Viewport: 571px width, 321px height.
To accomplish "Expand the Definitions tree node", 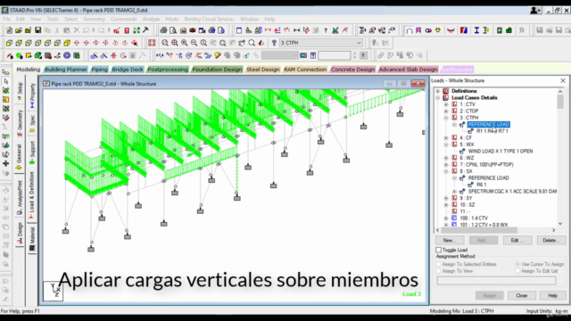I will point(438,91).
